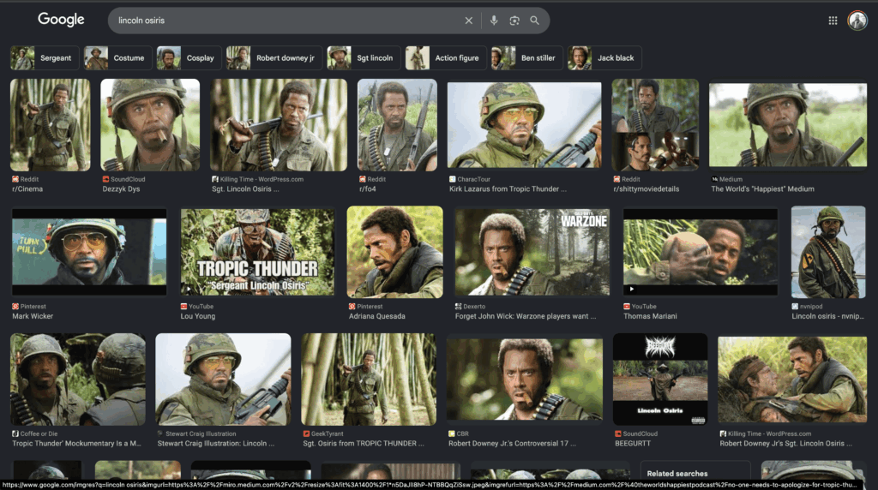Open the Dezzyk Dys SoundCloud image

click(x=150, y=125)
